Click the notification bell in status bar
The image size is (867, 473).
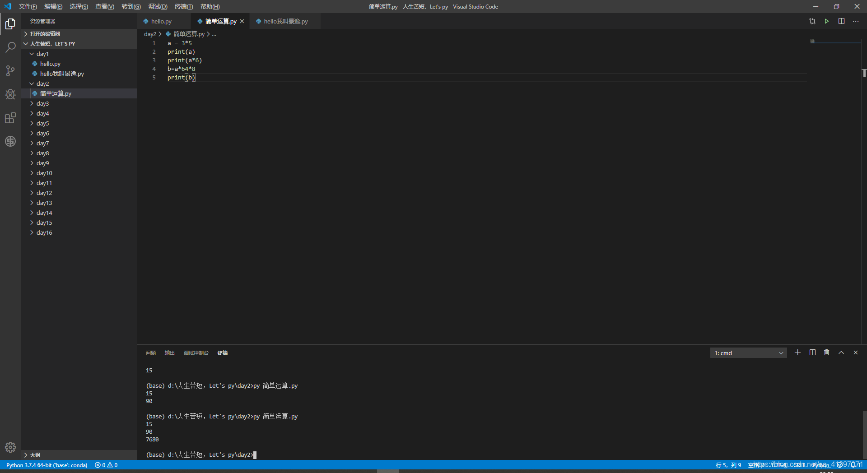(x=853, y=464)
